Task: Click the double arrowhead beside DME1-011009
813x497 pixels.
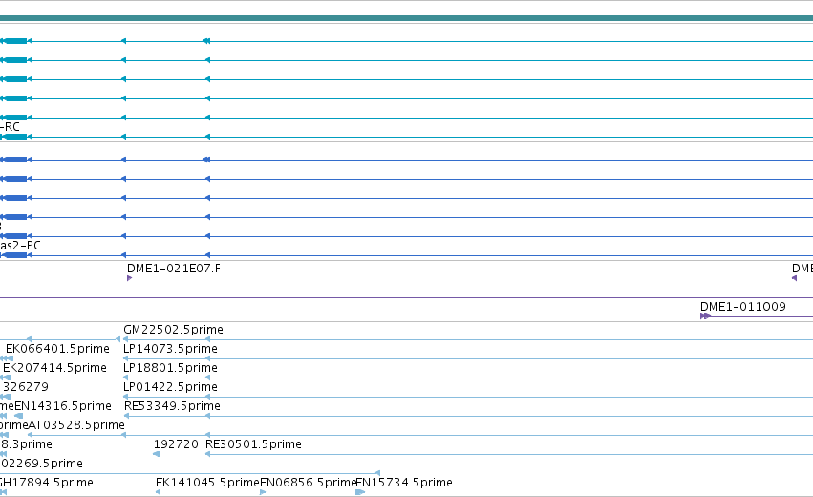Action: 705,316
